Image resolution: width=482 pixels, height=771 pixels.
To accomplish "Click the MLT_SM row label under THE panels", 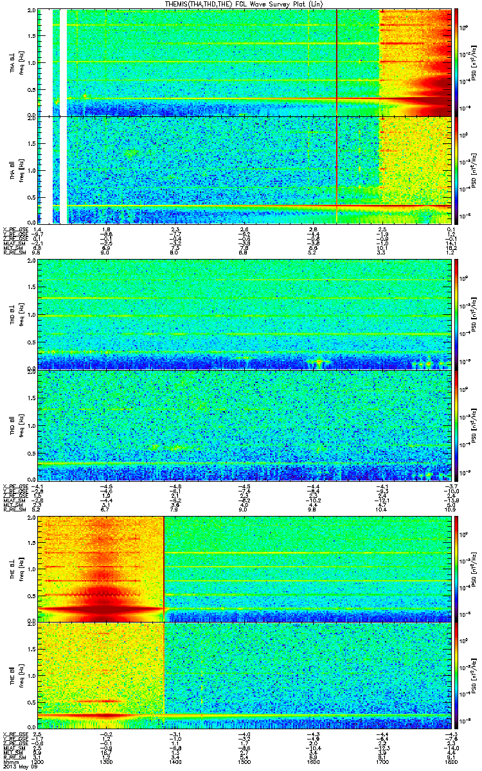I will [x=13, y=754].
